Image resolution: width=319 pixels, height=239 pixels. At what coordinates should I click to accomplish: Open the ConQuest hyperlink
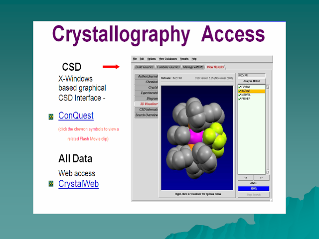click(x=76, y=116)
